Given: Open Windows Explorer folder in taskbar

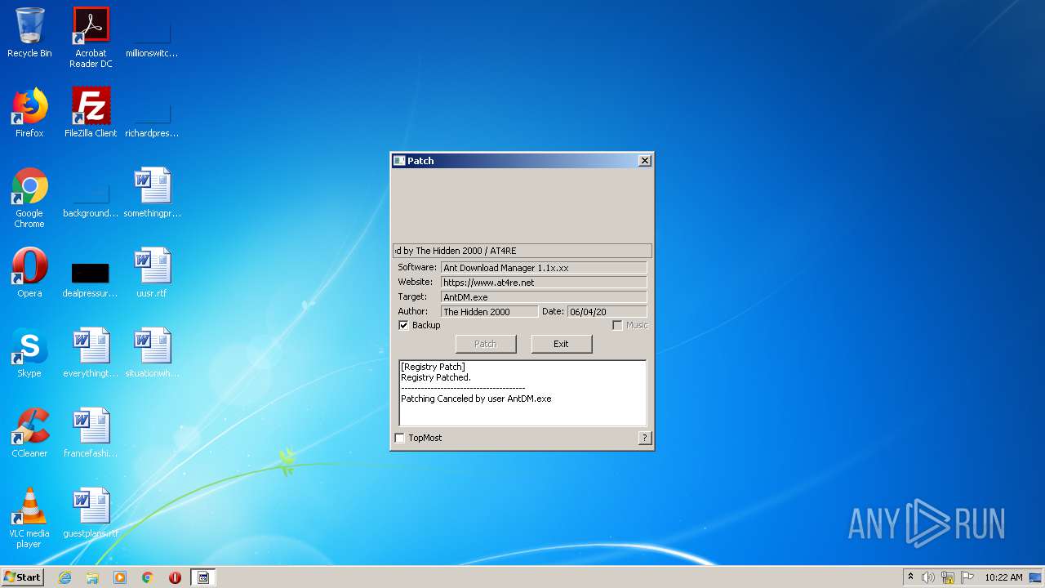Looking at the screenshot, I should pos(92,577).
